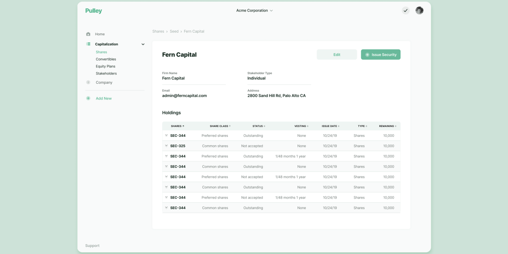The height and width of the screenshot is (254, 508).
Task: Click the green Add New plus icon
Action: click(x=88, y=98)
